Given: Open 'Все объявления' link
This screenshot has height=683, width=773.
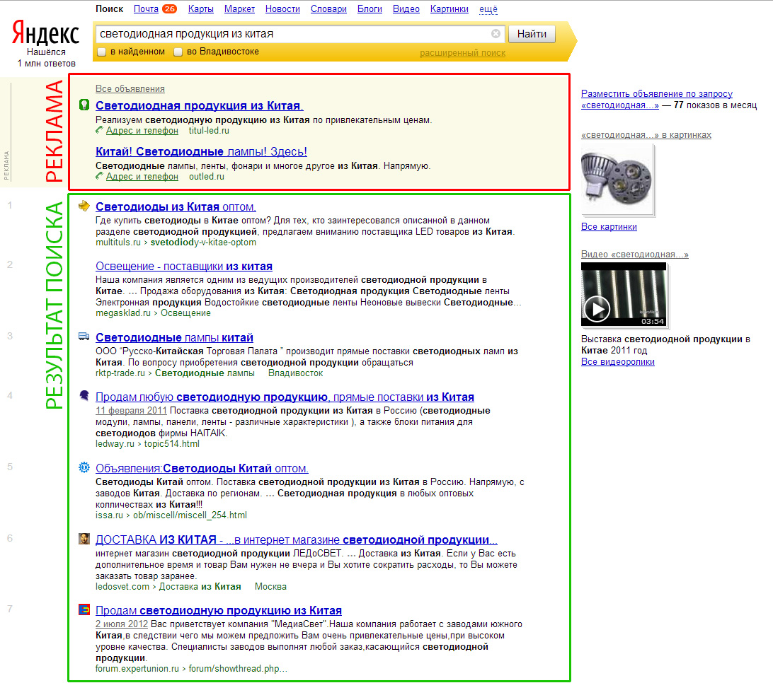Looking at the screenshot, I should (130, 88).
